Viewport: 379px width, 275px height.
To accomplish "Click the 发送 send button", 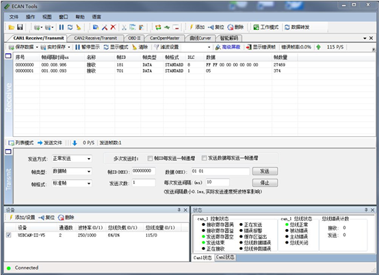I will [x=265, y=171].
